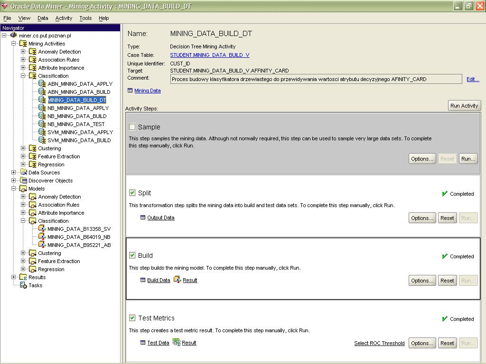Uncheck the Test Metrics step checkbox
This screenshot has height=364, width=486.
pos(132,318)
